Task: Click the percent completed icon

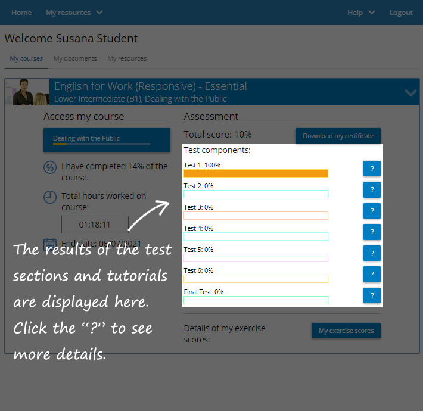Action: (x=51, y=167)
